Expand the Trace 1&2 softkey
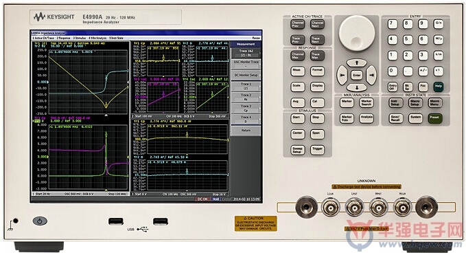Screen dimensions: 466x255 pos(246,53)
